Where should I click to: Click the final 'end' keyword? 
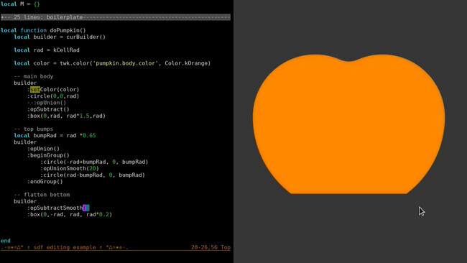pyautogui.click(x=6, y=241)
